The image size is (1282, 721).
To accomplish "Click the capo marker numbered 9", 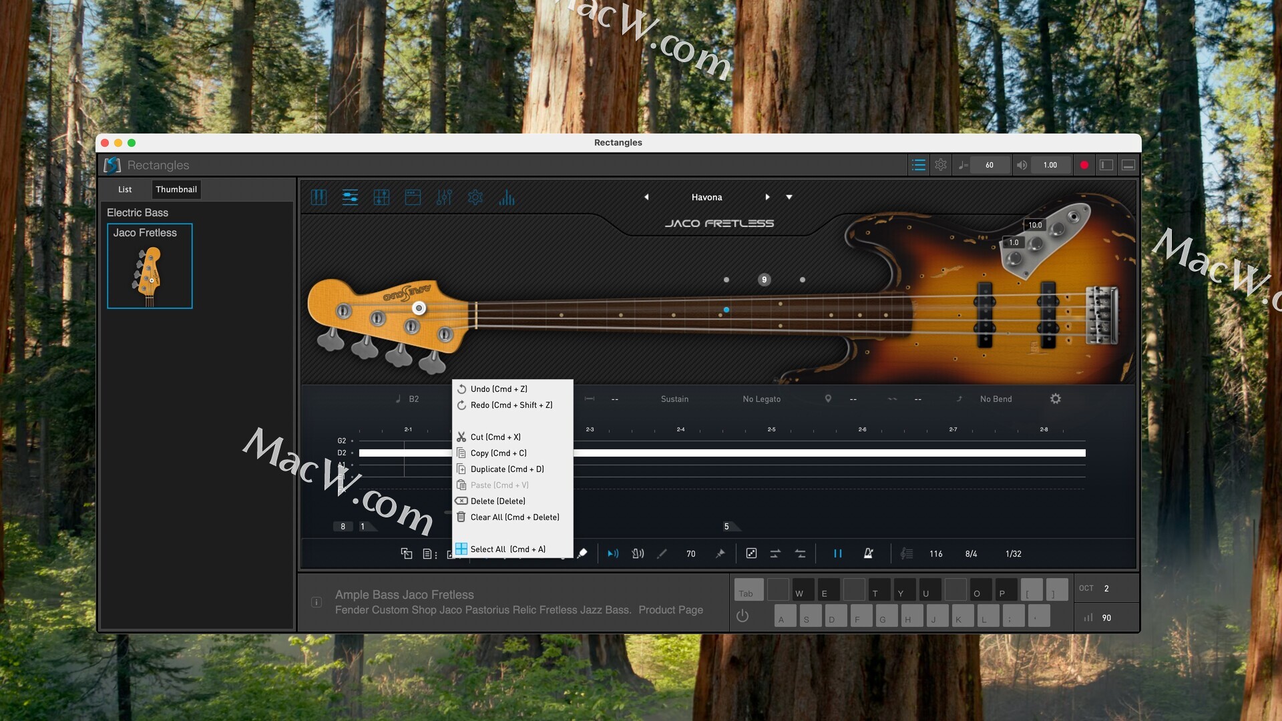I will click(764, 280).
